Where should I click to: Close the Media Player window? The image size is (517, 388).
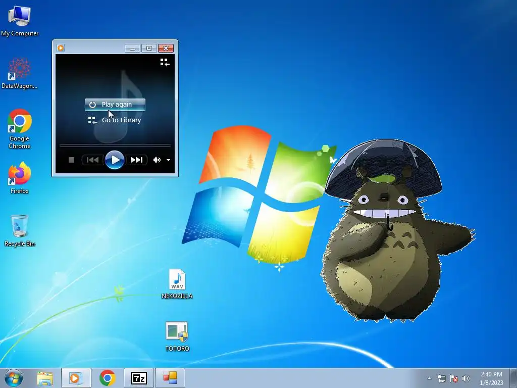point(166,48)
